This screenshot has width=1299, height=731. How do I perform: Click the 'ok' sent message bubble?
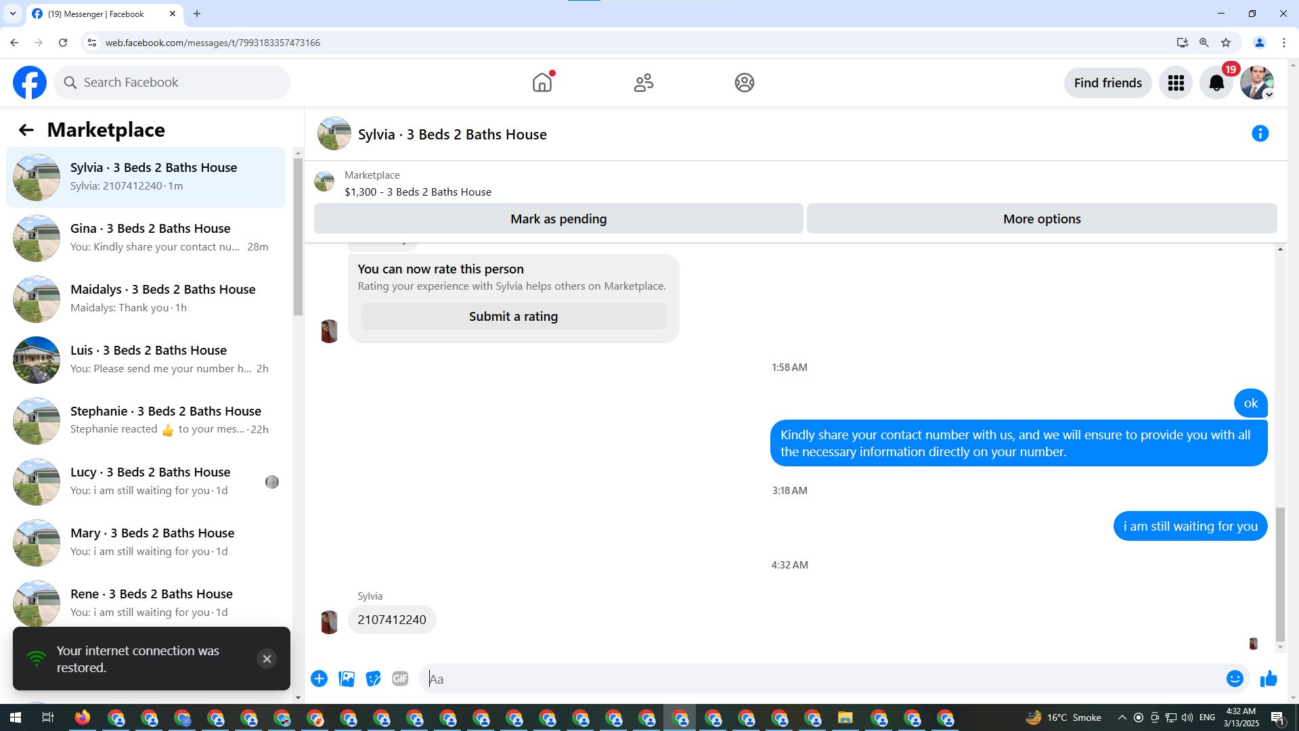pyautogui.click(x=1250, y=403)
